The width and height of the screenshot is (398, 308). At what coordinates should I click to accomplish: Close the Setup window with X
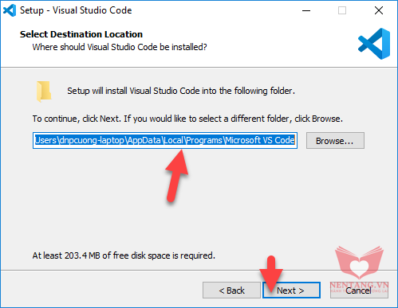pos(379,10)
